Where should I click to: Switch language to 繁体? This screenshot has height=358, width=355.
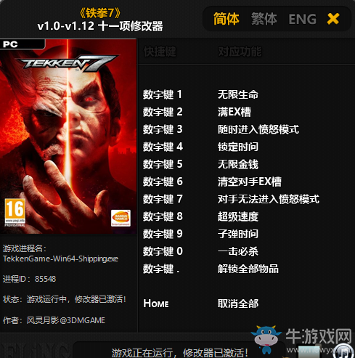click(x=264, y=19)
